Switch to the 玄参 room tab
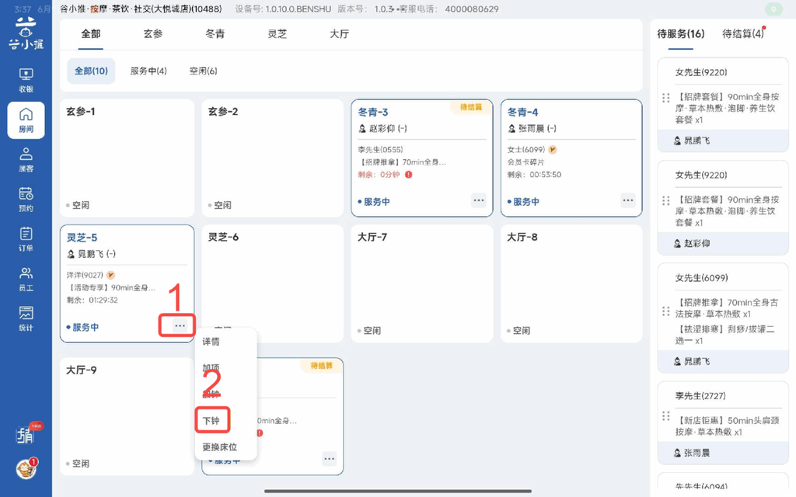This screenshot has height=497, width=796. [x=153, y=34]
